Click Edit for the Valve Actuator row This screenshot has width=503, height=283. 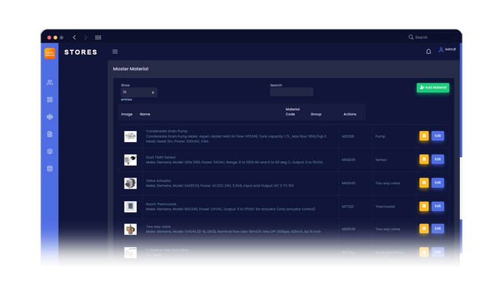click(438, 183)
